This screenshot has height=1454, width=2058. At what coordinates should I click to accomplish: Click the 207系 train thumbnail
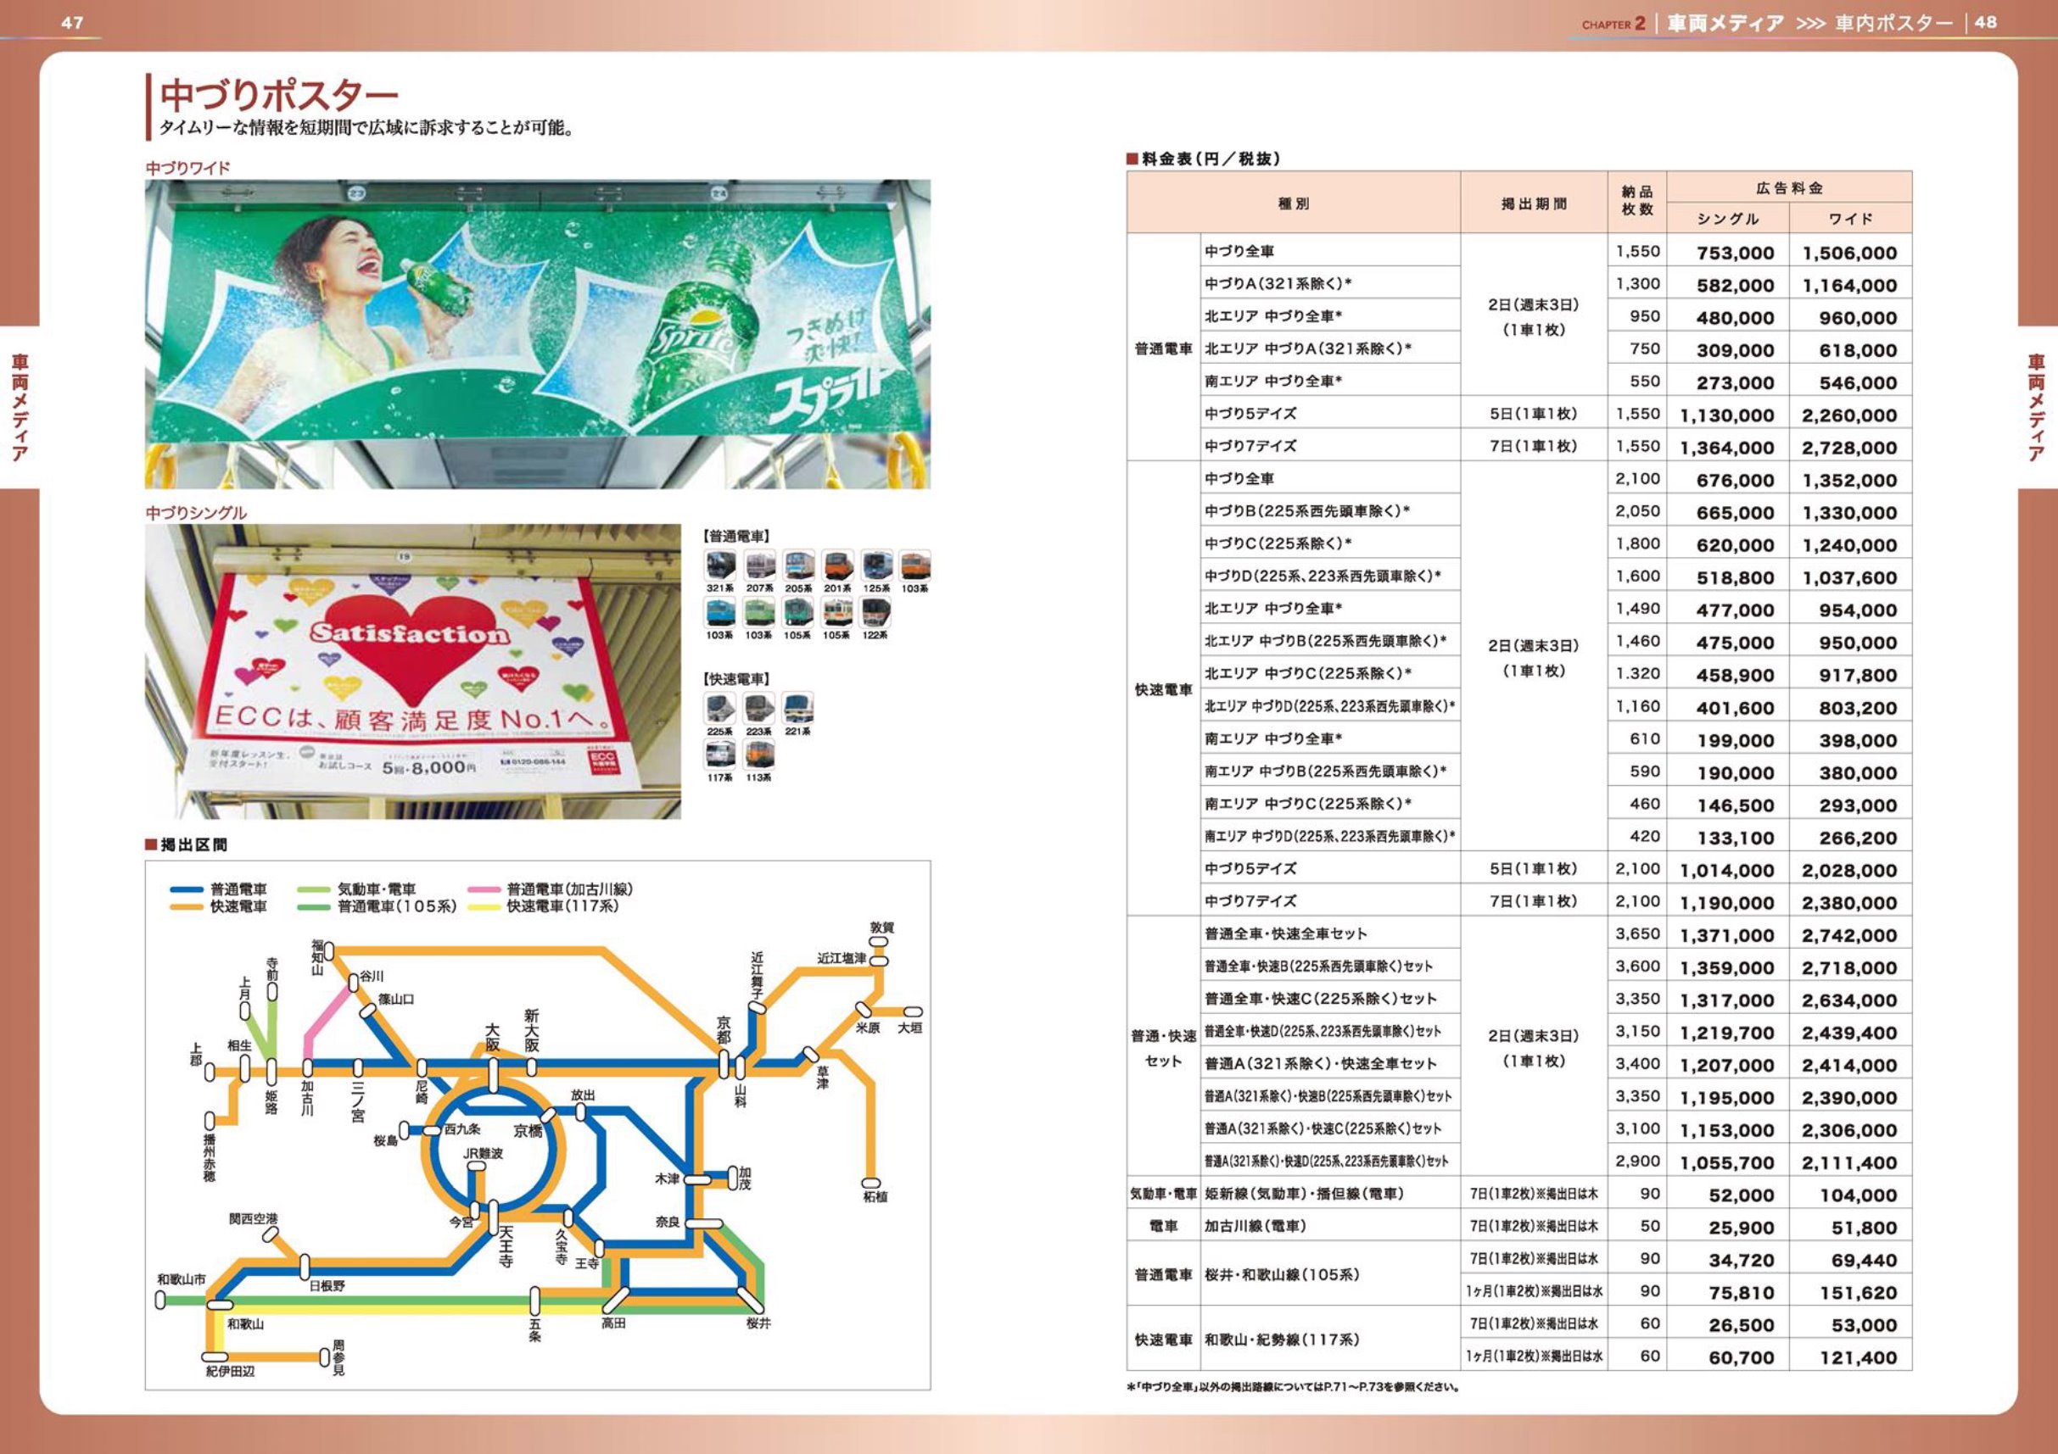pyautogui.click(x=759, y=566)
